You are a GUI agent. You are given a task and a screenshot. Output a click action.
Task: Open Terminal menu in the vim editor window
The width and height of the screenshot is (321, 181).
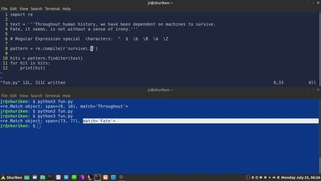point(52,9)
